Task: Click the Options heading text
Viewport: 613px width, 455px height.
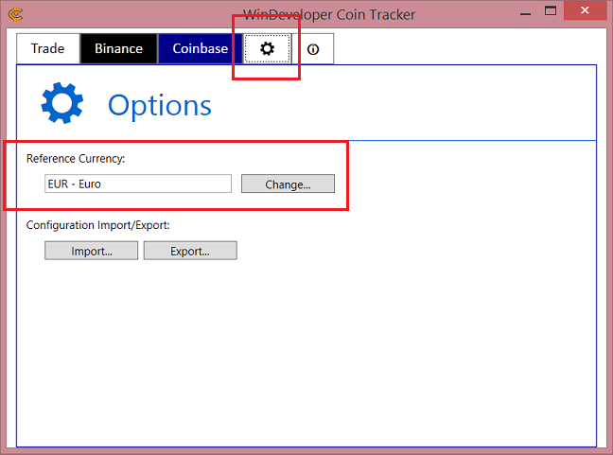Action: coord(160,106)
